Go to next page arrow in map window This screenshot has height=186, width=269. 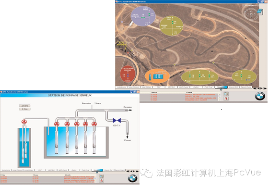click(261, 88)
